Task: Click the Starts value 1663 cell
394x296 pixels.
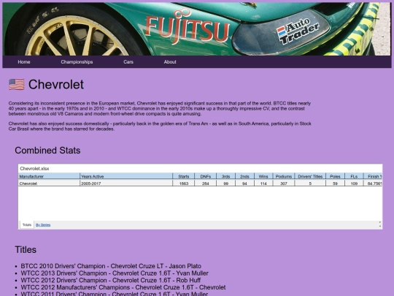Action: click(x=184, y=183)
